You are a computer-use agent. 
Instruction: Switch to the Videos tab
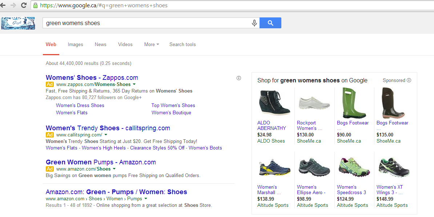[x=125, y=45]
